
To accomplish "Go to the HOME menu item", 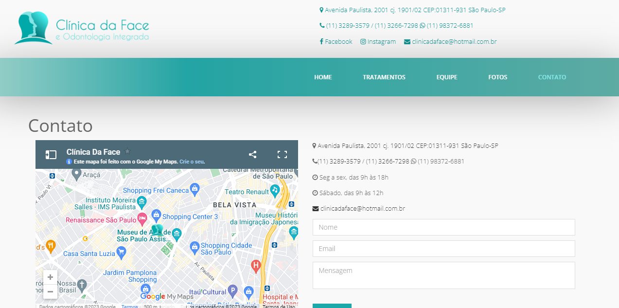I will coord(323,77).
